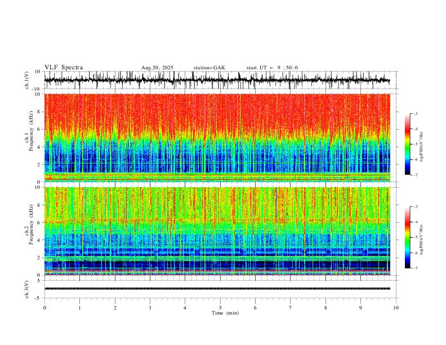Viewport: 446px width, 345px height.
Task: Click the ch.1 spectrogram plot
Action: click(x=217, y=138)
